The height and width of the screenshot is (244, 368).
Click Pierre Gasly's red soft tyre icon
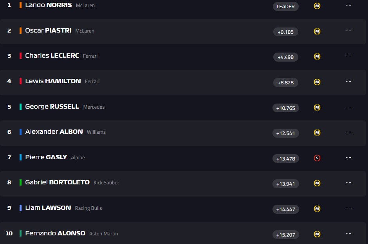(317, 158)
